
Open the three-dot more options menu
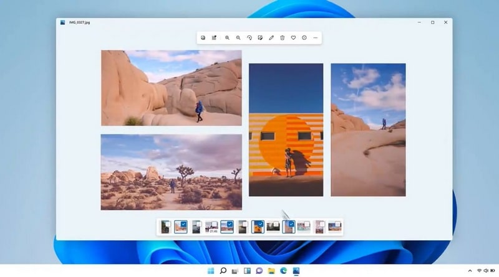pos(316,38)
